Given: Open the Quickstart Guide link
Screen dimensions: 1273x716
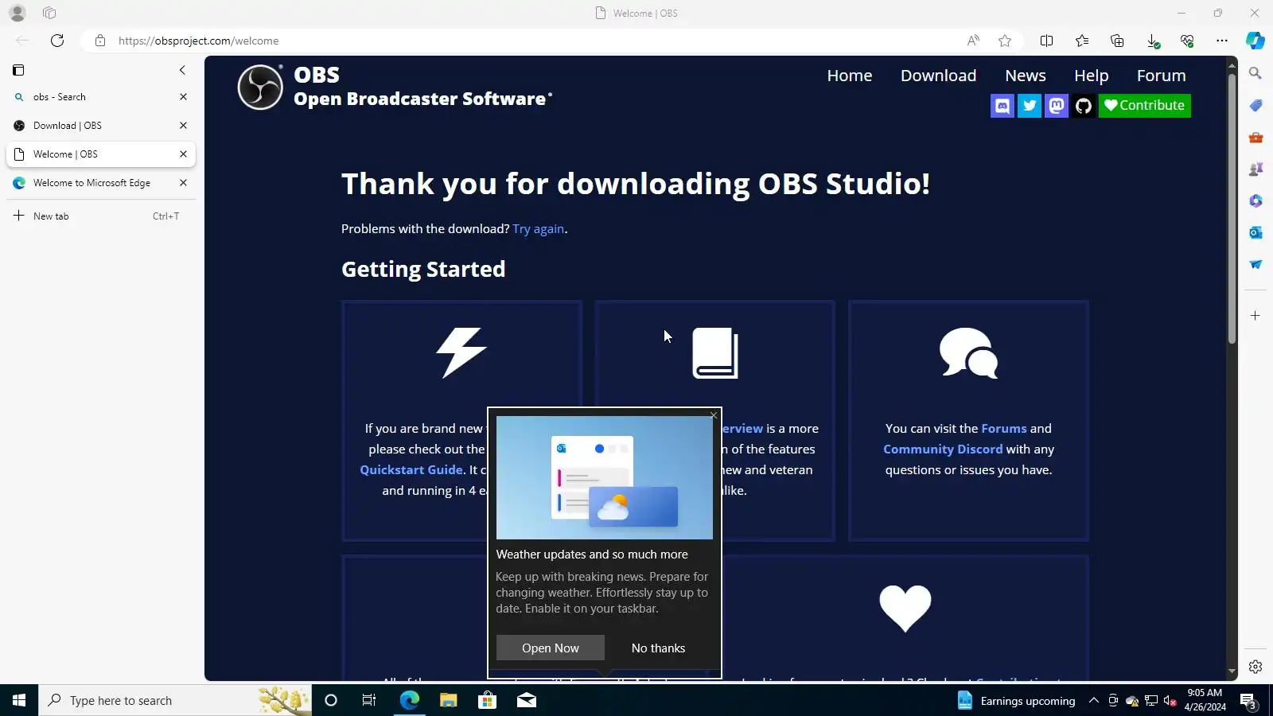Looking at the screenshot, I should [411, 470].
